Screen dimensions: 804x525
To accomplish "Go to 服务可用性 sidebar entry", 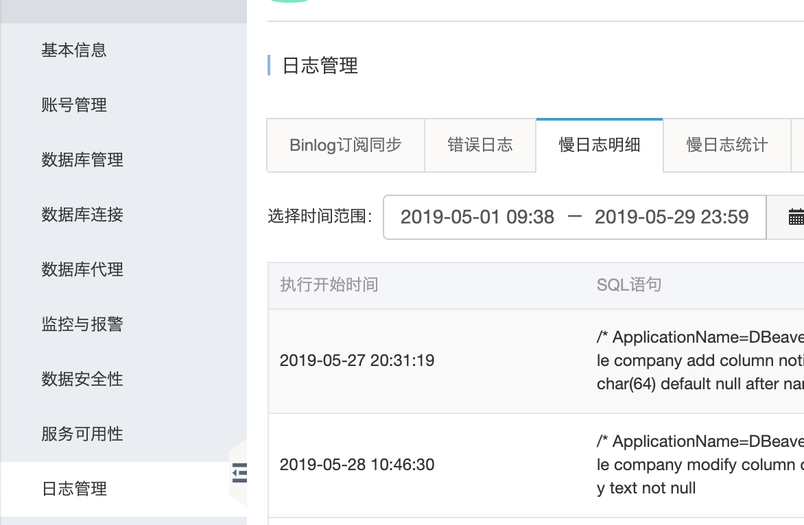I will [82, 434].
